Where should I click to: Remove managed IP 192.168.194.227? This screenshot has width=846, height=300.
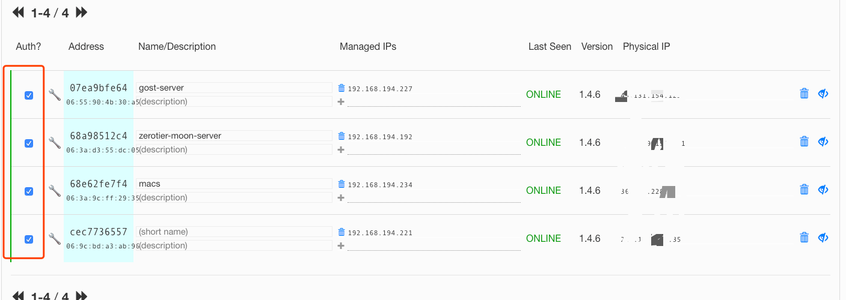[x=342, y=88]
